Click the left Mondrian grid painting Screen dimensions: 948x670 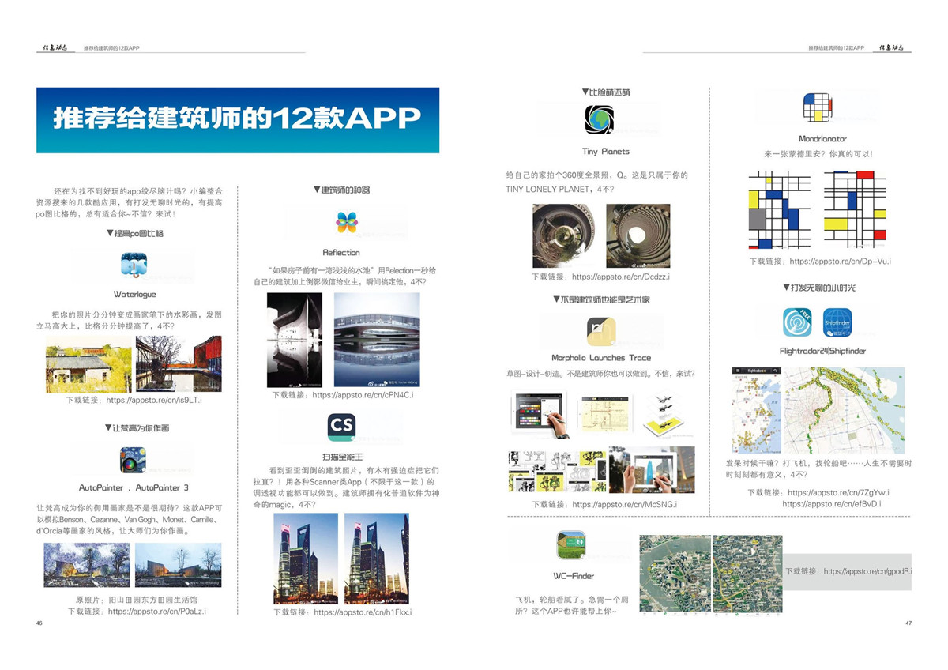[x=781, y=209]
